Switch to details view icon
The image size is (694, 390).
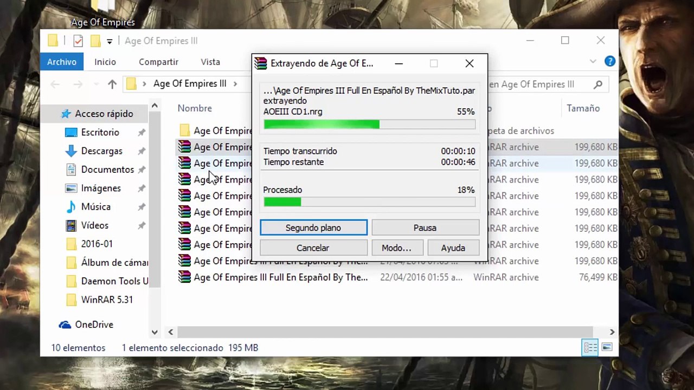[x=590, y=347]
